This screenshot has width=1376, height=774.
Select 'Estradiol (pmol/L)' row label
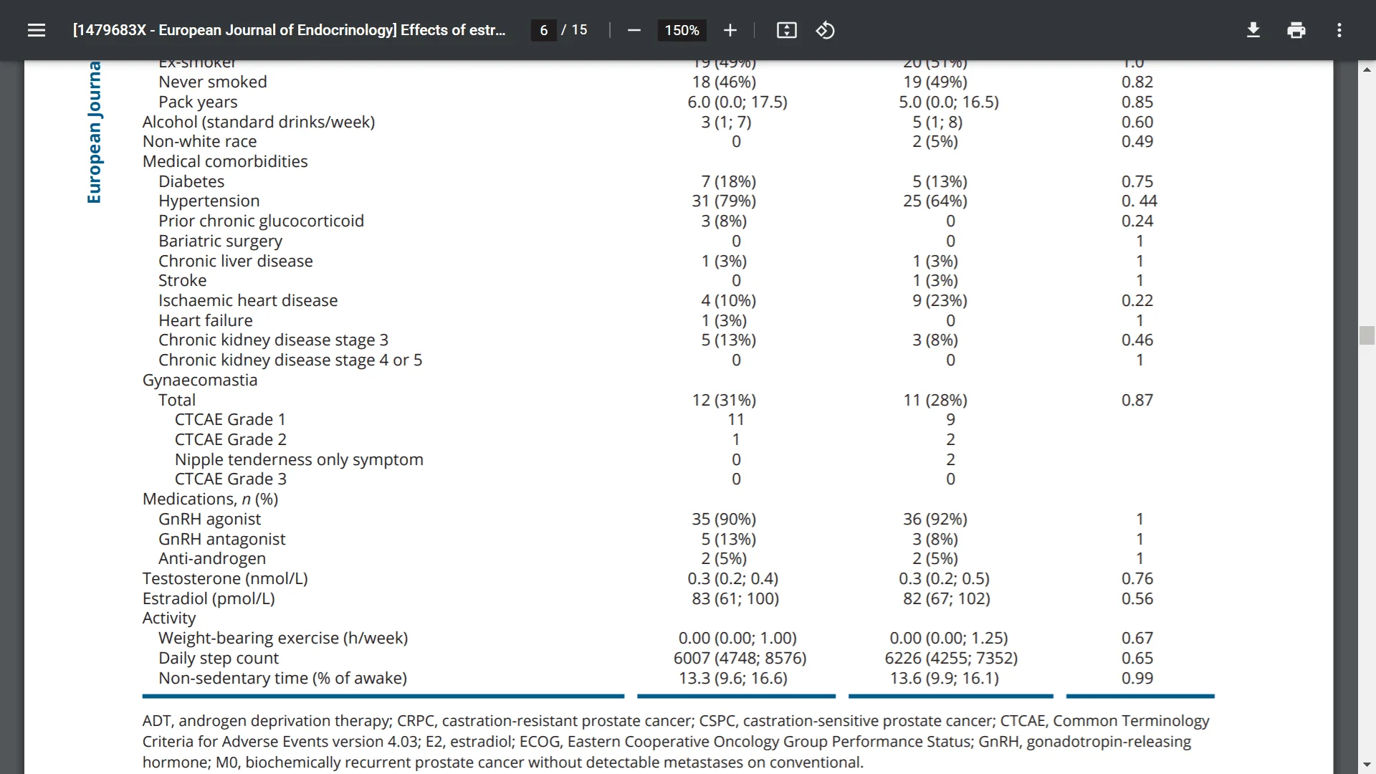pyautogui.click(x=209, y=598)
